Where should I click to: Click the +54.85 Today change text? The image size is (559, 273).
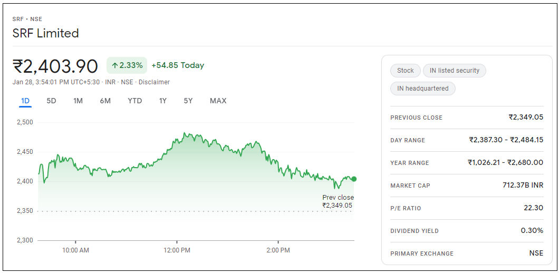(x=178, y=65)
